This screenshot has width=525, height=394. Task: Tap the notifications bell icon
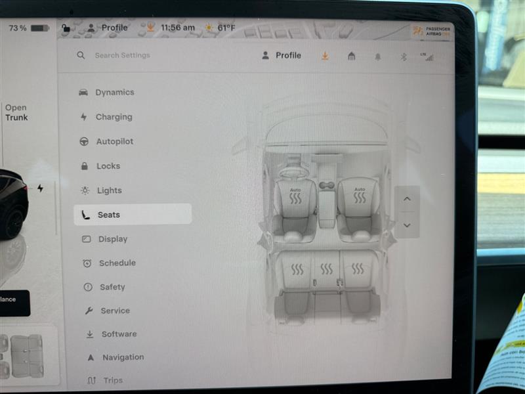(377, 57)
